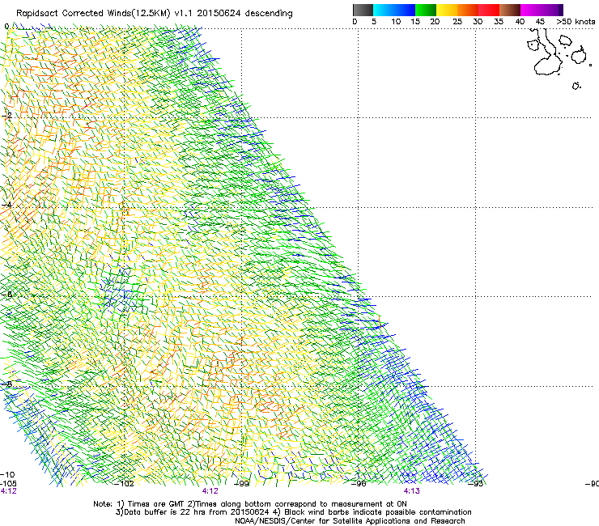Select the brown 35-40 knots legend segment
This screenshot has height=526, width=599.
tap(510, 10)
